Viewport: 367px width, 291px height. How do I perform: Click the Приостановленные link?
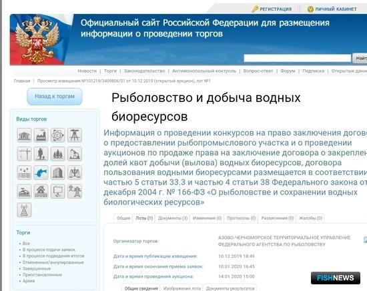(42, 274)
